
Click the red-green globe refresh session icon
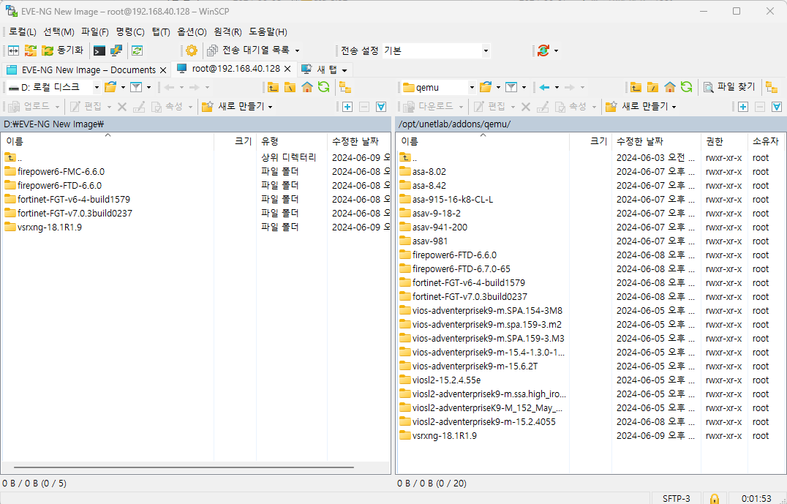pyautogui.click(x=543, y=50)
